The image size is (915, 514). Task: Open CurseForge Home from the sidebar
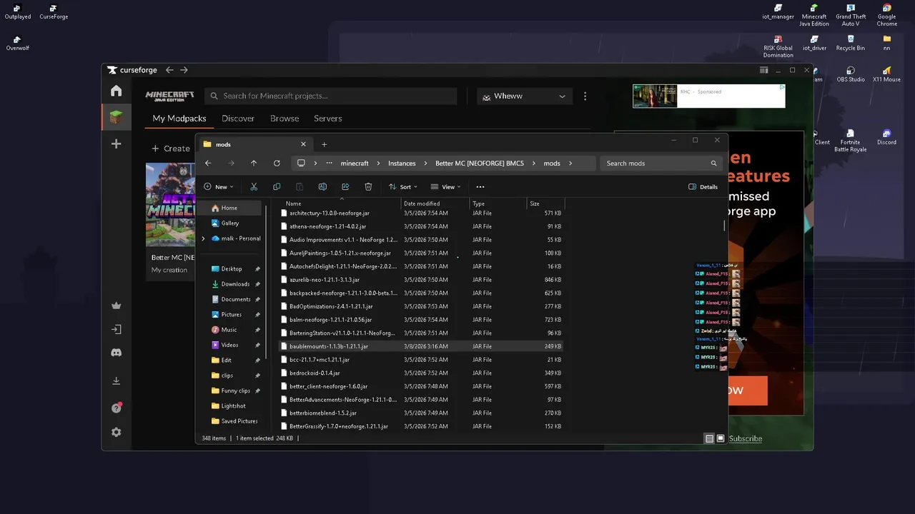pos(116,91)
